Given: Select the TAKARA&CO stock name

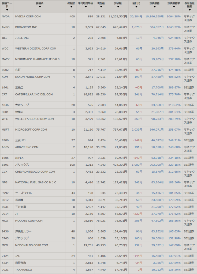Looking at the screenshot, I should (x=24, y=270).
